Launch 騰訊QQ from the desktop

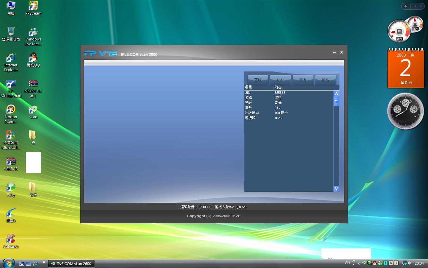click(x=33, y=60)
